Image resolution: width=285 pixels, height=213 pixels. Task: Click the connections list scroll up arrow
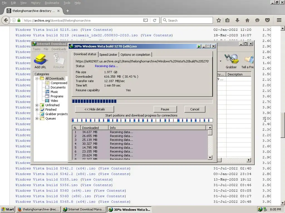(210, 128)
